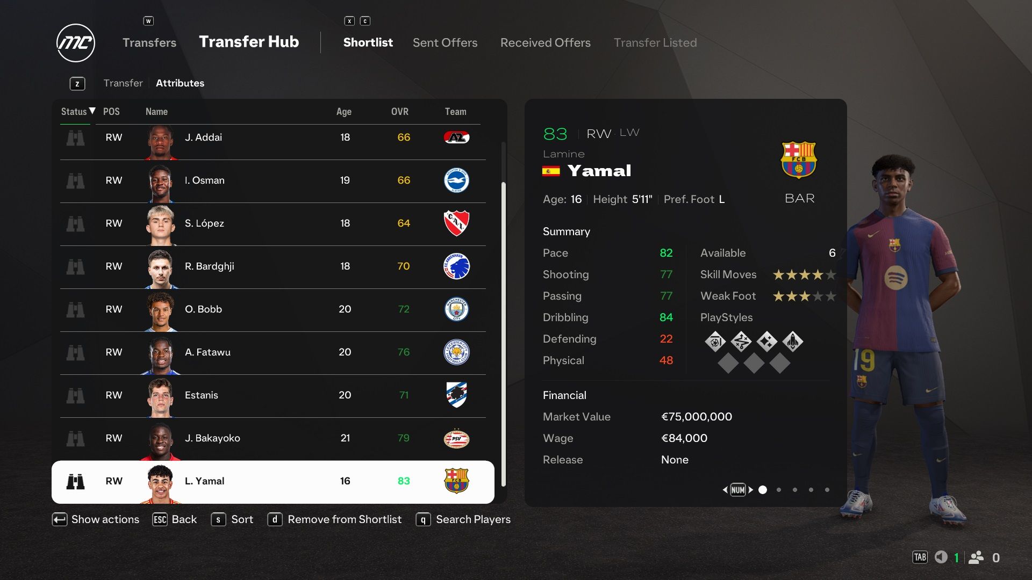Click the scouting status icon for L. Yamal
Screen dimensions: 1032x580
[x=76, y=482]
